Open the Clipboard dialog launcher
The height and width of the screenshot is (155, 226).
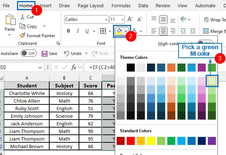pyautogui.click(x=58, y=43)
